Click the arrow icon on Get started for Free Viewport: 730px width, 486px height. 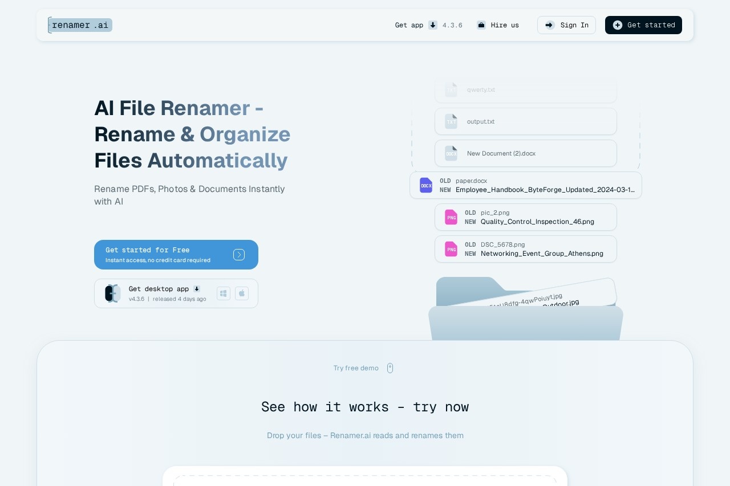tap(239, 255)
